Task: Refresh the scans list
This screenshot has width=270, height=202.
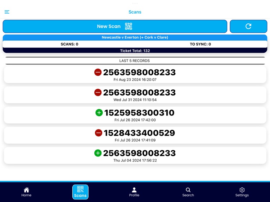Action: [248, 26]
